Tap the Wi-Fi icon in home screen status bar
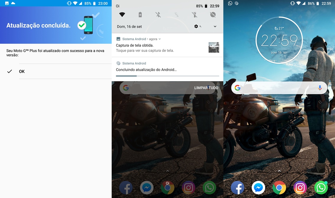This screenshot has width=335, height=198. click(299, 4)
